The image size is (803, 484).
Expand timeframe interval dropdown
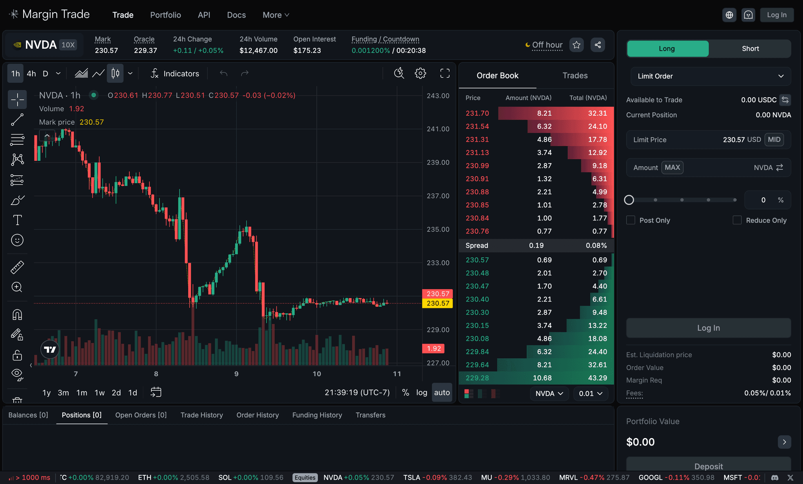coord(58,73)
